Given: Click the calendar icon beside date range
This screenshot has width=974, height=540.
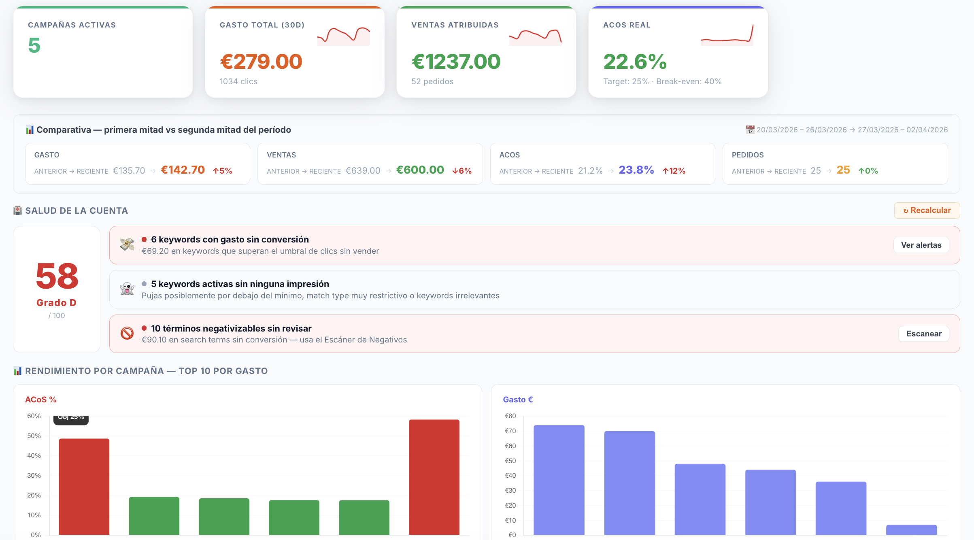Looking at the screenshot, I should (750, 130).
